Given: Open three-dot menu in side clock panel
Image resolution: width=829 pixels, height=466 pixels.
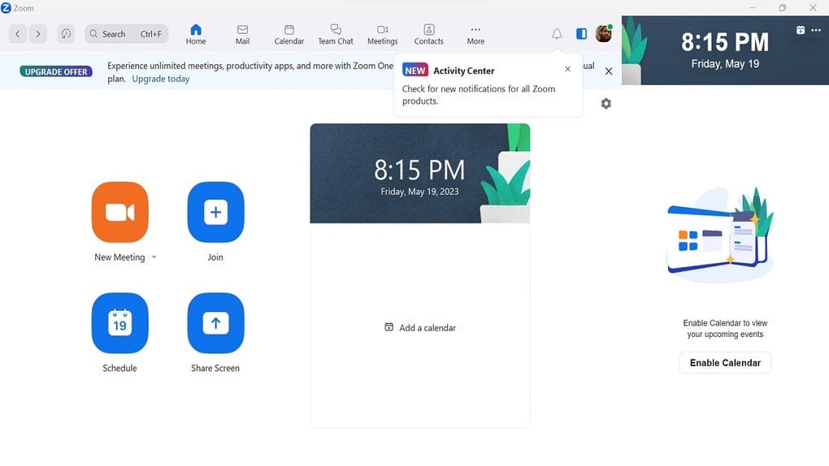Looking at the screenshot, I should point(816,30).
